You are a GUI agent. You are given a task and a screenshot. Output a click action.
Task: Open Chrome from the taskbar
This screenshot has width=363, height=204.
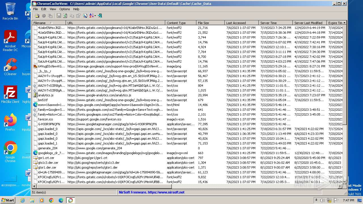click(51, 200)
